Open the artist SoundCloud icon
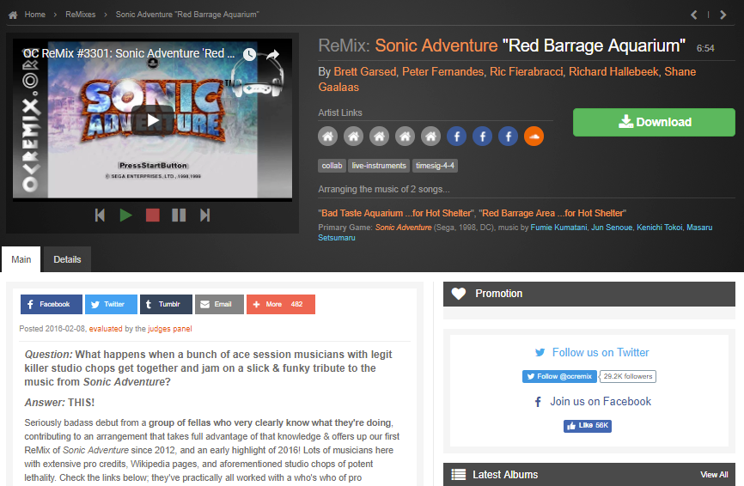The width and height of the screenshot is (744, 486). click(x=534, y=137)
